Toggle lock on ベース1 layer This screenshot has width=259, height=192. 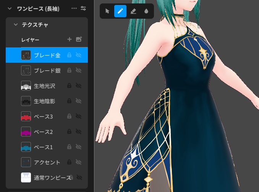(70, 147)
